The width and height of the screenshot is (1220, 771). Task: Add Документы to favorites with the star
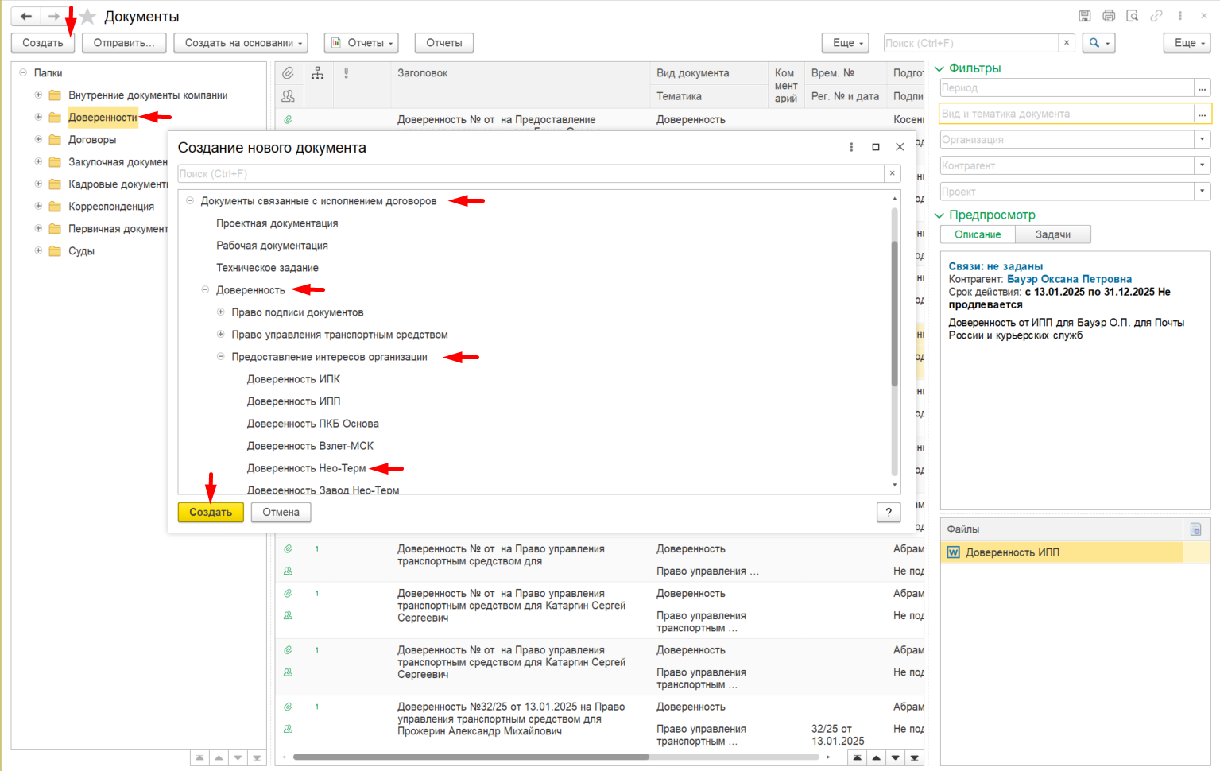tap(87, 16)
